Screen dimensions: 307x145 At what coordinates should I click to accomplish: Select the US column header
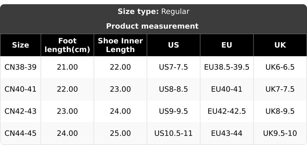tap(173, 45)
